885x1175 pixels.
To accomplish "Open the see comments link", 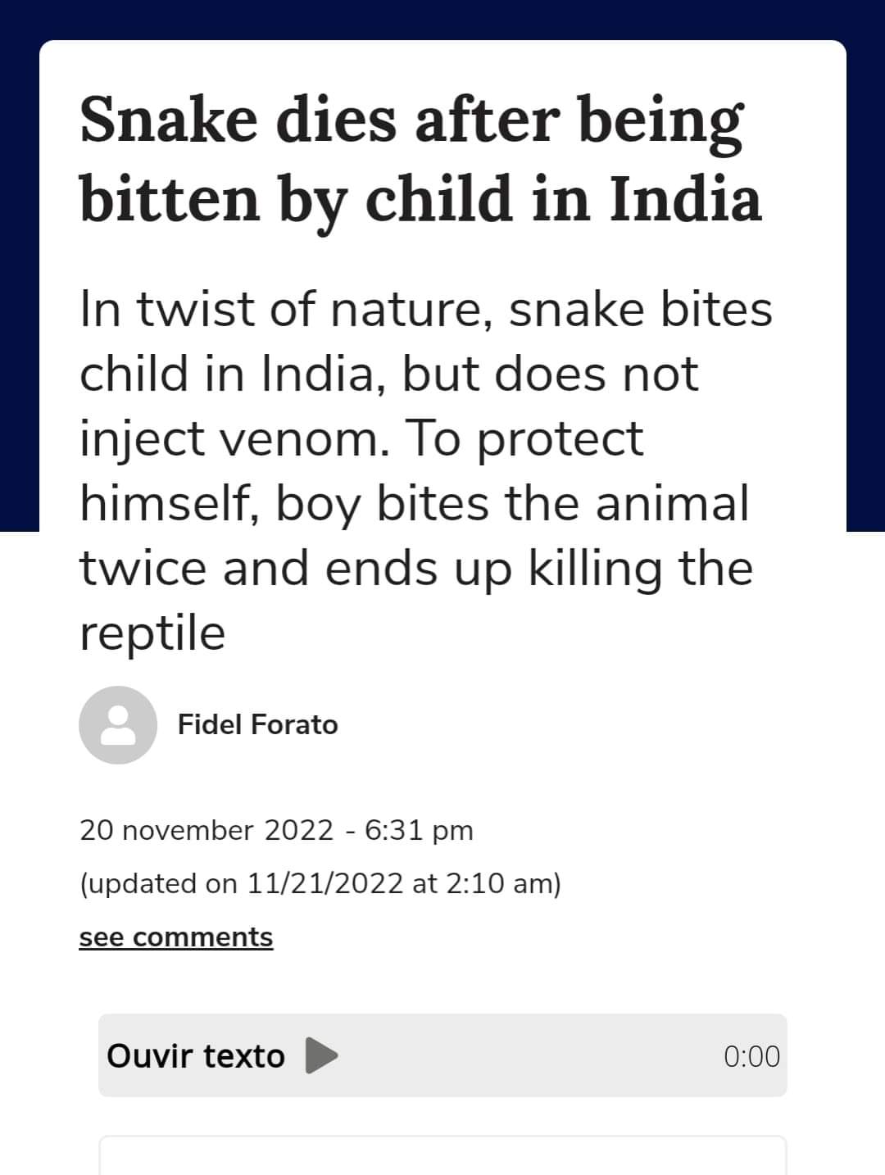I will click(x=175, y=937).
